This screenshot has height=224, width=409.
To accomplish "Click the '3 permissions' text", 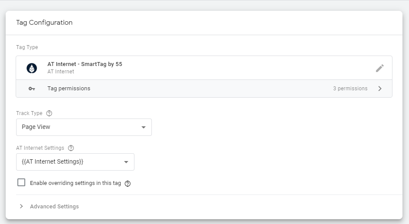I will pyautogui.click(x=350, y=89).
